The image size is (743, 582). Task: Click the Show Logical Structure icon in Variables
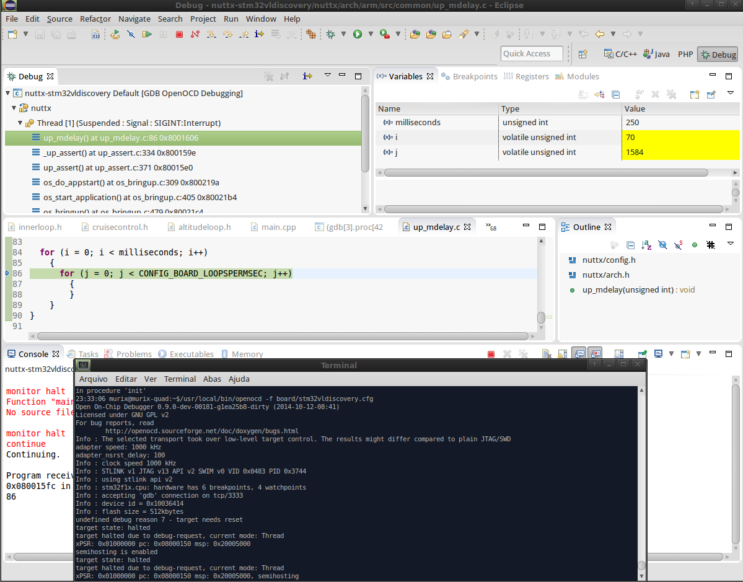(x=599, y=94)
